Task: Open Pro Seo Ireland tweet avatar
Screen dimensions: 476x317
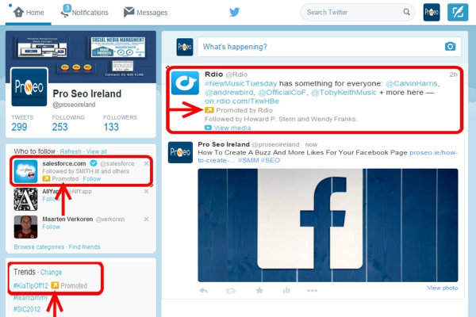Action: [x=180, y=152]
